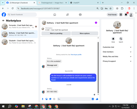Click the chat scroll up arrow
137x109 pixels.
click(98, 38)
